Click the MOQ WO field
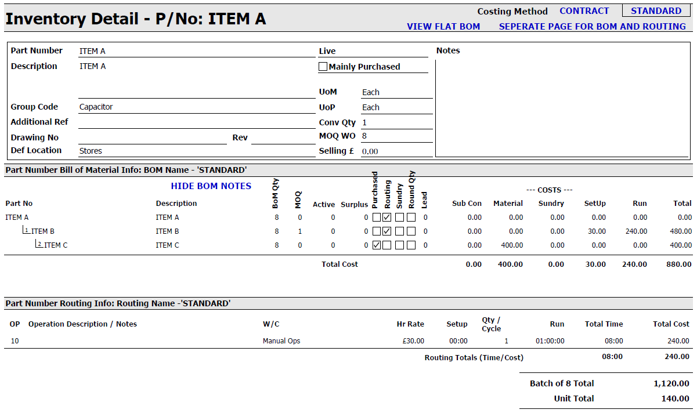This screenshot has width=697, height=413. pyautogui.click(x=396, y=136)
